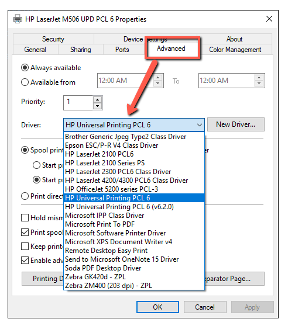Open the Separator Page button

[x=235, y=279]
